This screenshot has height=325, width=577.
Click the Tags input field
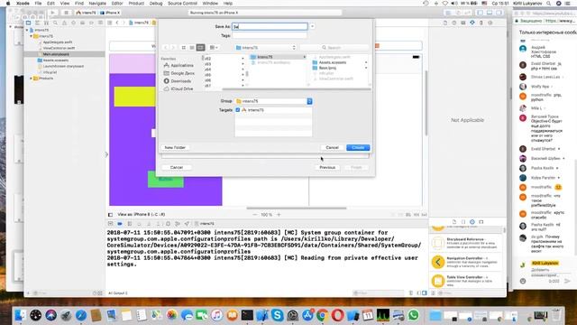270,36
